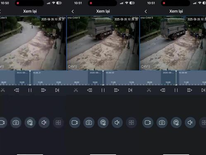Click the timeline playhead at 10:26:45, right screen

pyautogui.click(x=176, y=78)
